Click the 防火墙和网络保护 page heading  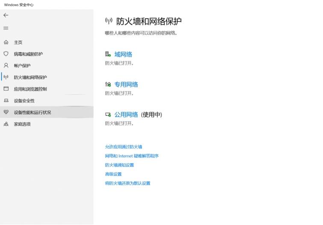(x=149, y=21)
